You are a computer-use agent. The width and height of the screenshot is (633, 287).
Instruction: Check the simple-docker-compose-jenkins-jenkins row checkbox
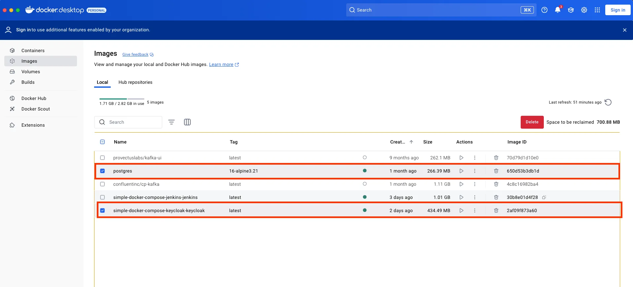tap(102, 197)
